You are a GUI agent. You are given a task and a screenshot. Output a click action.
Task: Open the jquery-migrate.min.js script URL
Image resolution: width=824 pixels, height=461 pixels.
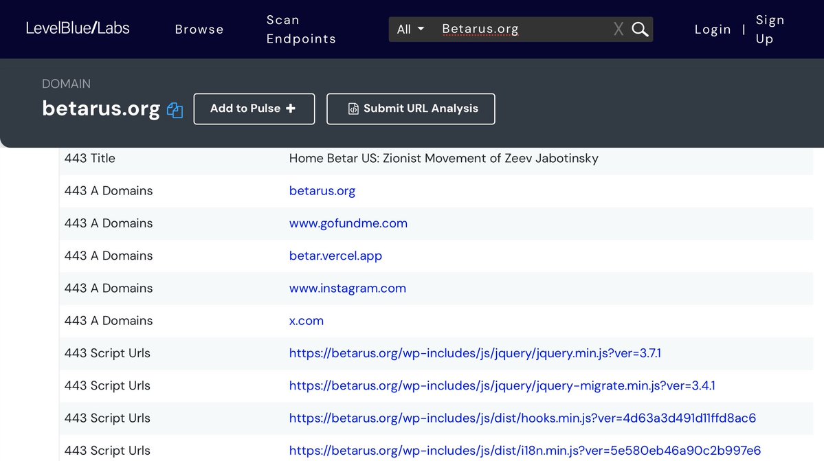(x=502, y=385)
